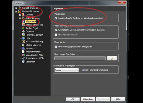Select Globale Optionen in the tree

[31, 11]
